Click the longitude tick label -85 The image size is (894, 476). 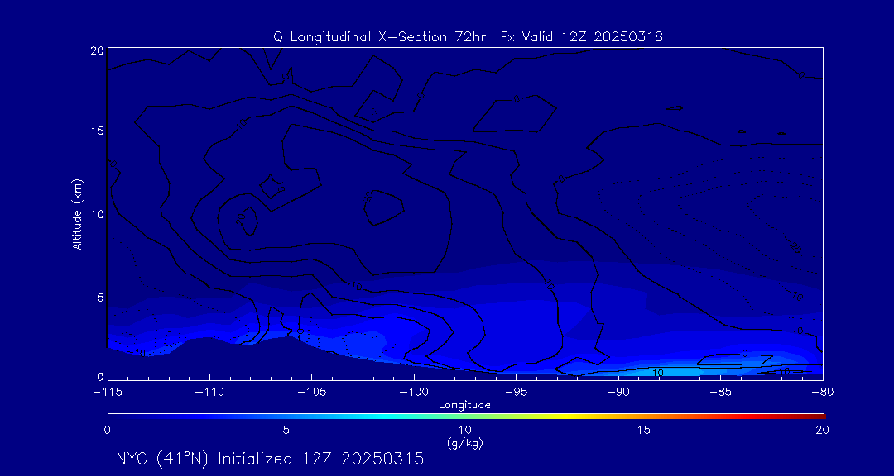pos(721,393)
